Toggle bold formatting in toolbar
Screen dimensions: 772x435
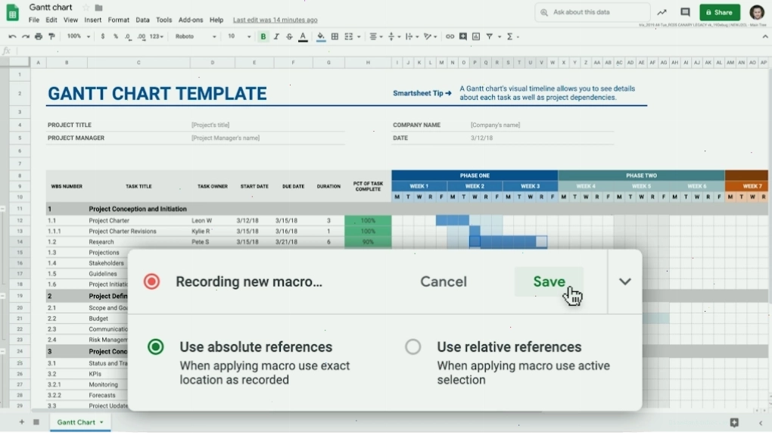click(263, 36)
